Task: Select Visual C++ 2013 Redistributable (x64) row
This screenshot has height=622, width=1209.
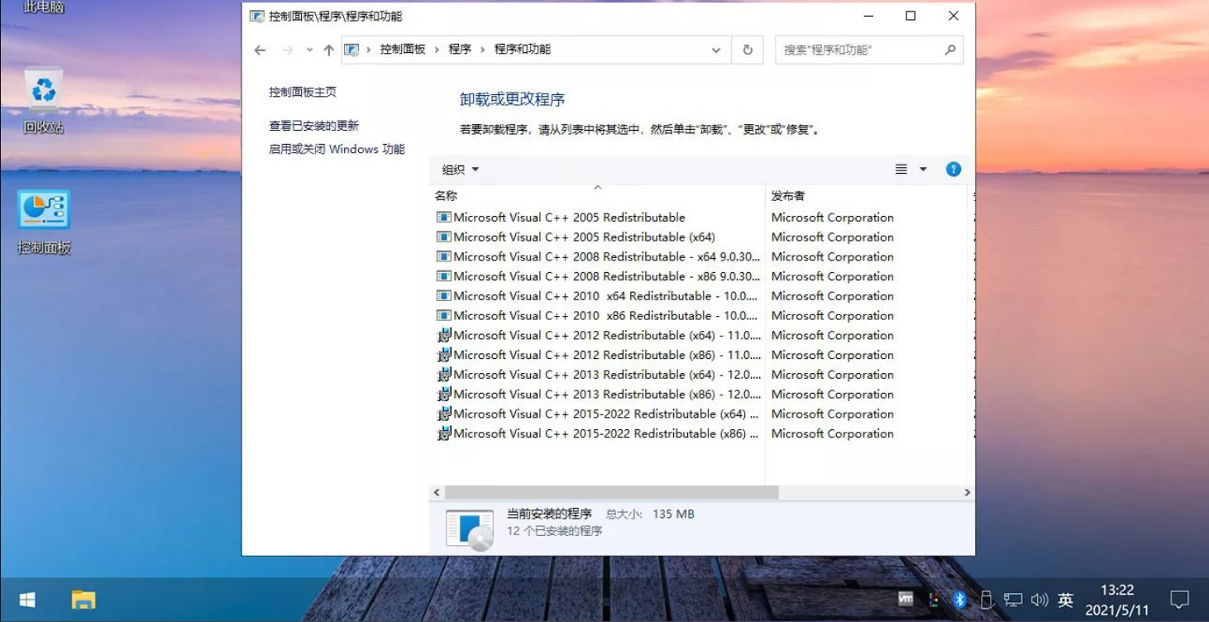Action: pyautogui.click(x=597, y=375)
